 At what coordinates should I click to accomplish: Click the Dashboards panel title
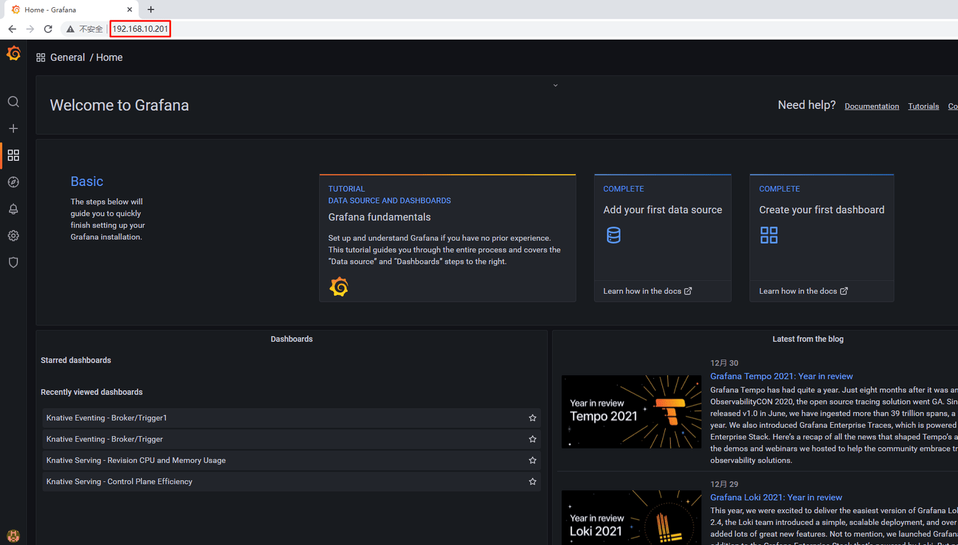(292, 339)
